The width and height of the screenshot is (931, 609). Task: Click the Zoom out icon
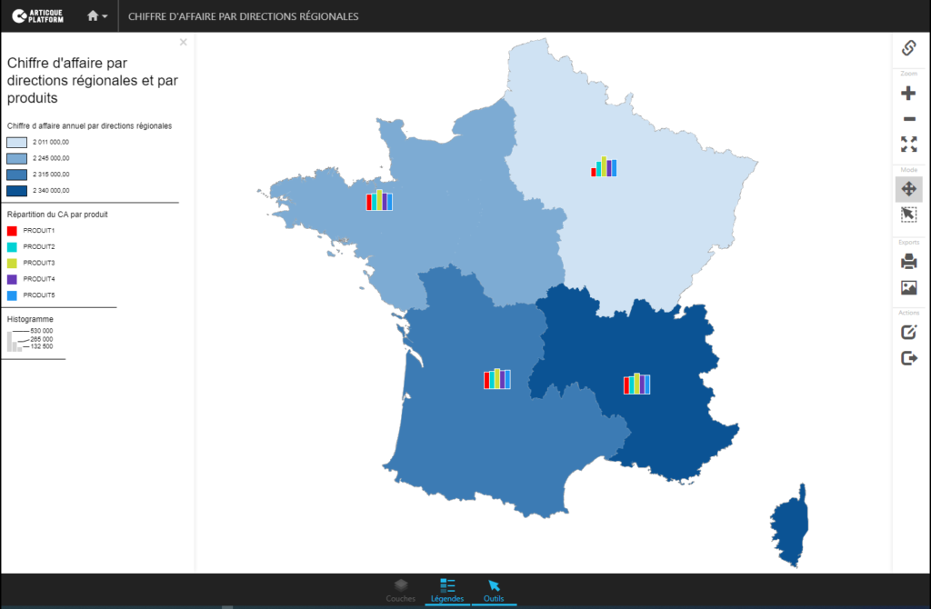[908, 118]
